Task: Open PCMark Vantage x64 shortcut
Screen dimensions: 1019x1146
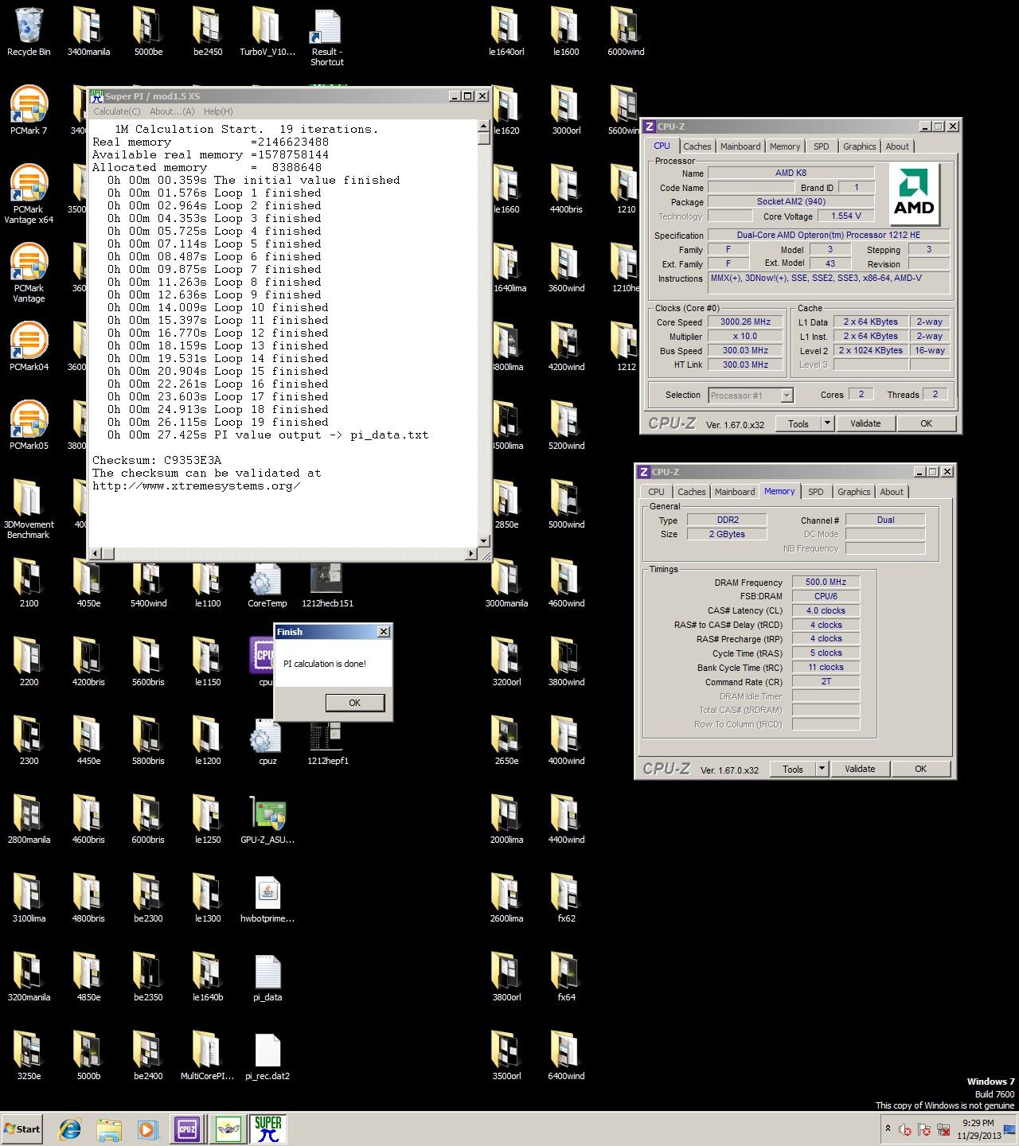Action: [29, 194]
